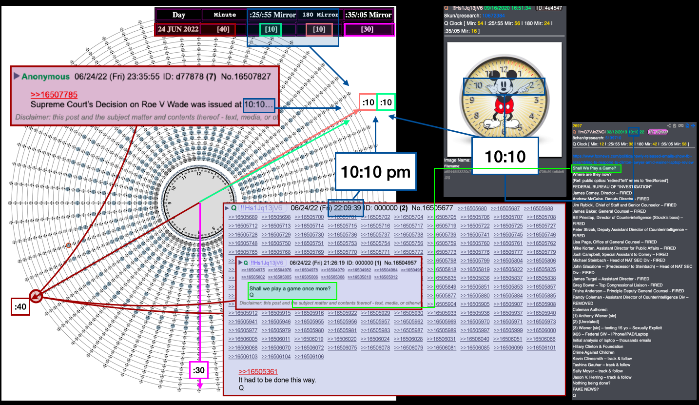Open the red reply link >>16507785

(54, 95)
